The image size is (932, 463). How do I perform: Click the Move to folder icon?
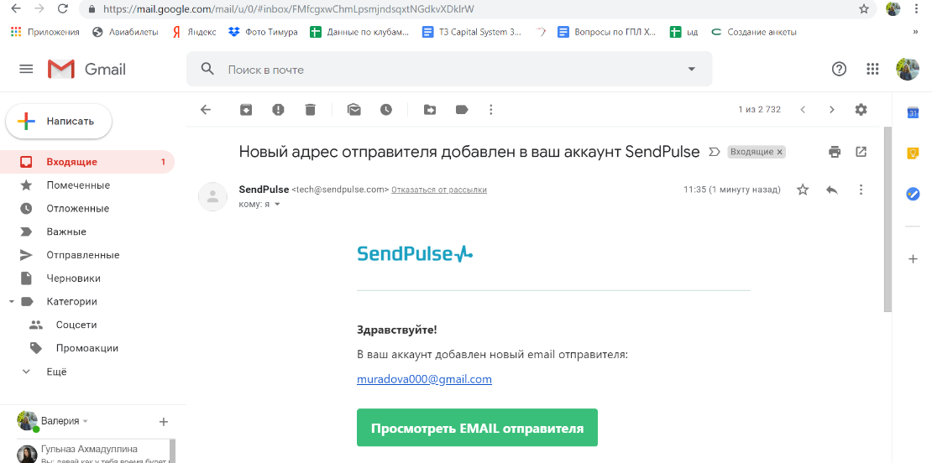click(x=430, y=109)
